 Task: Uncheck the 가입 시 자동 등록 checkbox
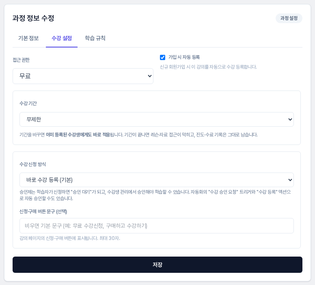[x=162, y=58]
